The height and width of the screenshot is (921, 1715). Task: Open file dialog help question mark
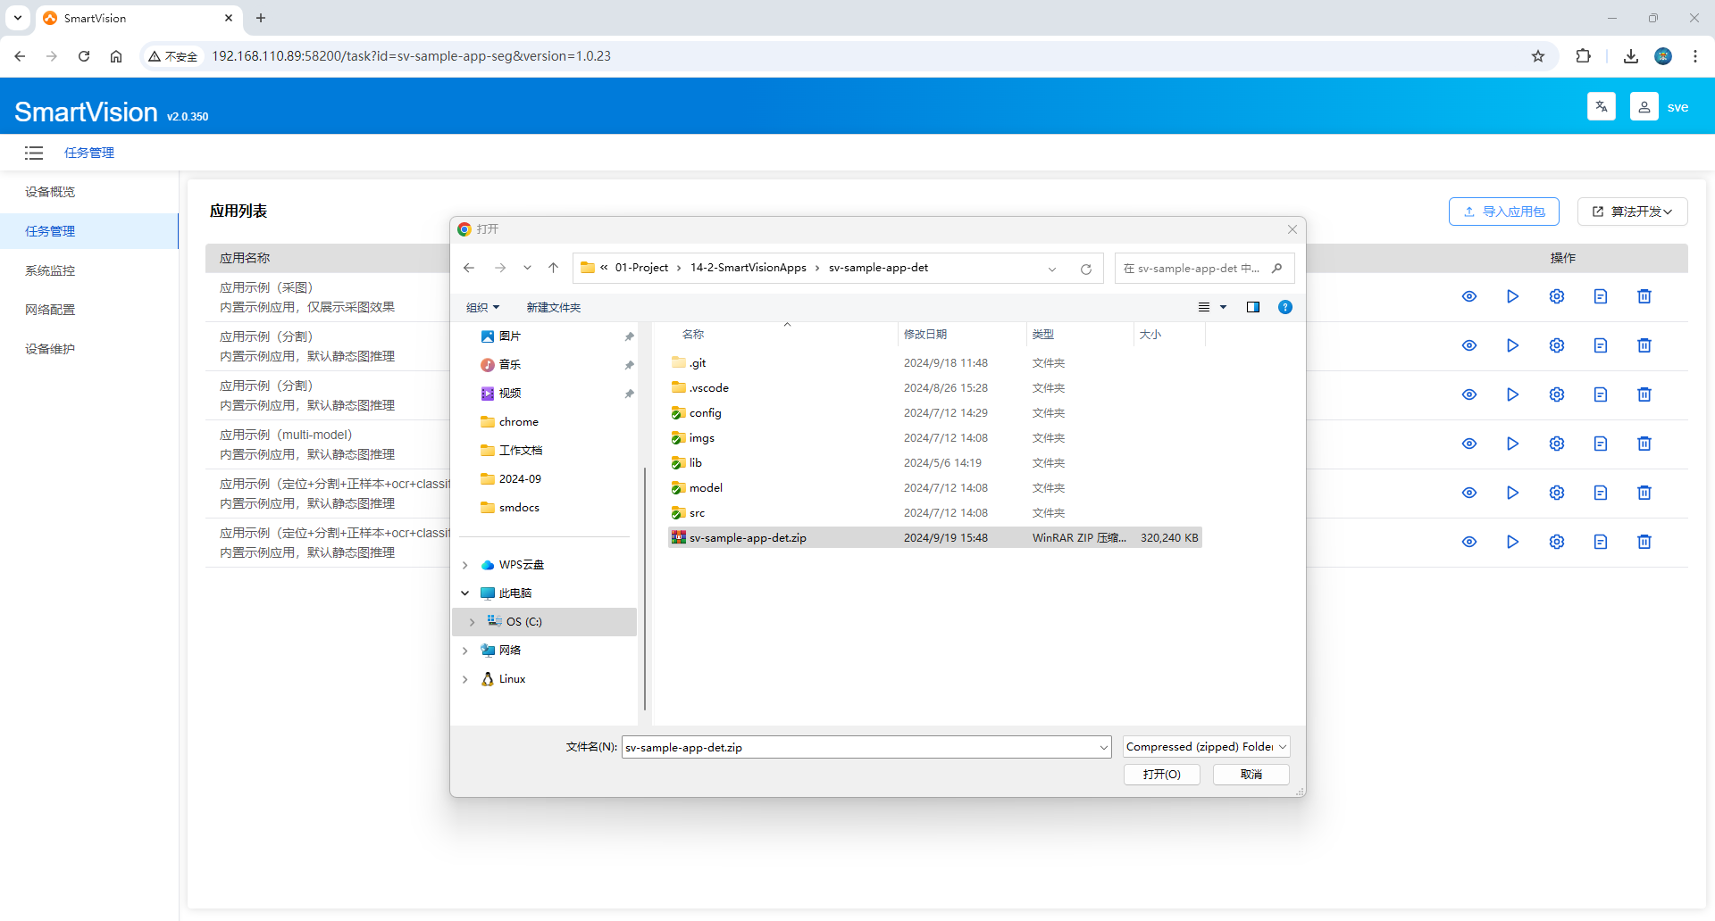(x=1285, y=307)
